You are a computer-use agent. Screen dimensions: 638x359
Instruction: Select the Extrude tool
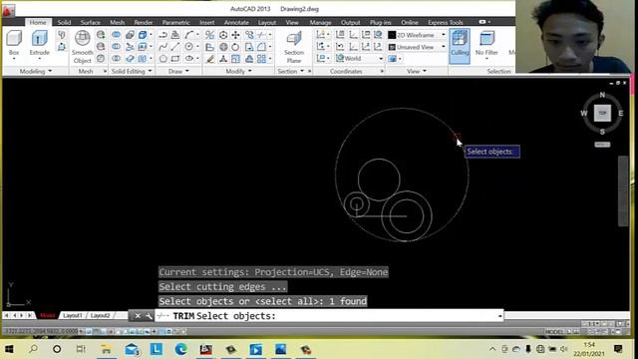pyautogui.click(x=39, y=43)
